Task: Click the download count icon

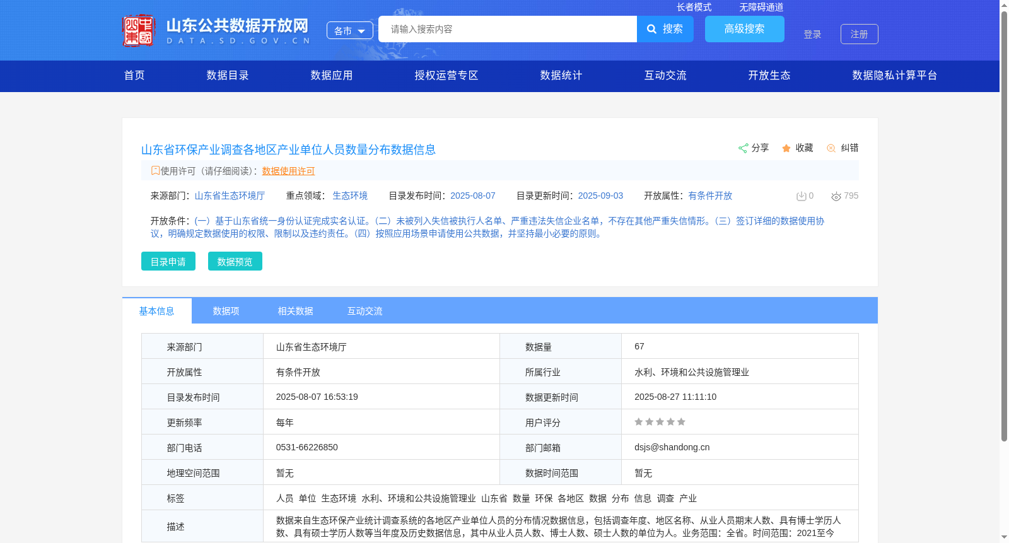Action: [x=801, y=196]
